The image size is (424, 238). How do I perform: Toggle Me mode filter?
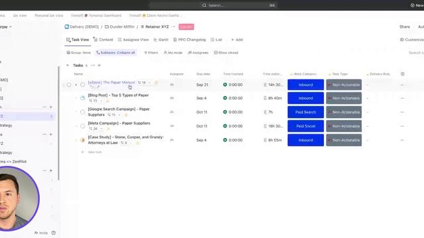pos(173,53)
